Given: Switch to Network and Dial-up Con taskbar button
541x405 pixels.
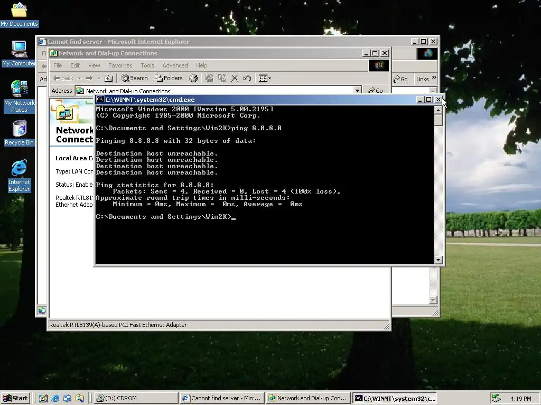Looking at the screenshot, I should [308, 398].
